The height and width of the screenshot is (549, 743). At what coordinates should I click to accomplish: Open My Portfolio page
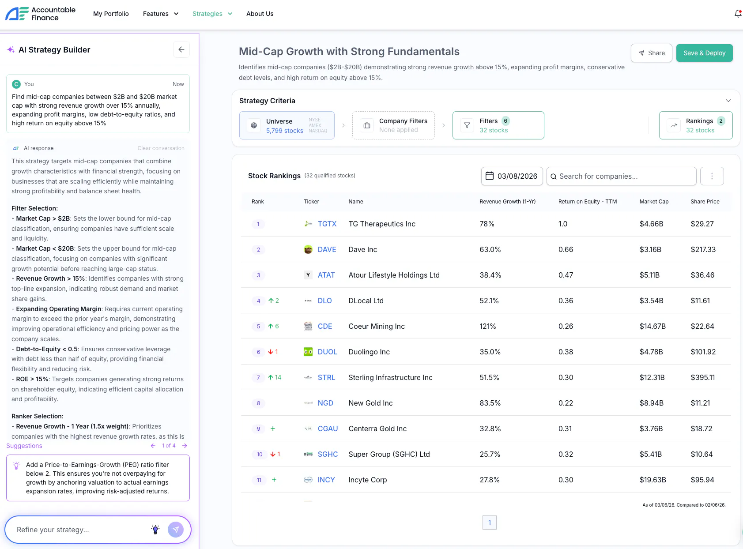(111, 14)
